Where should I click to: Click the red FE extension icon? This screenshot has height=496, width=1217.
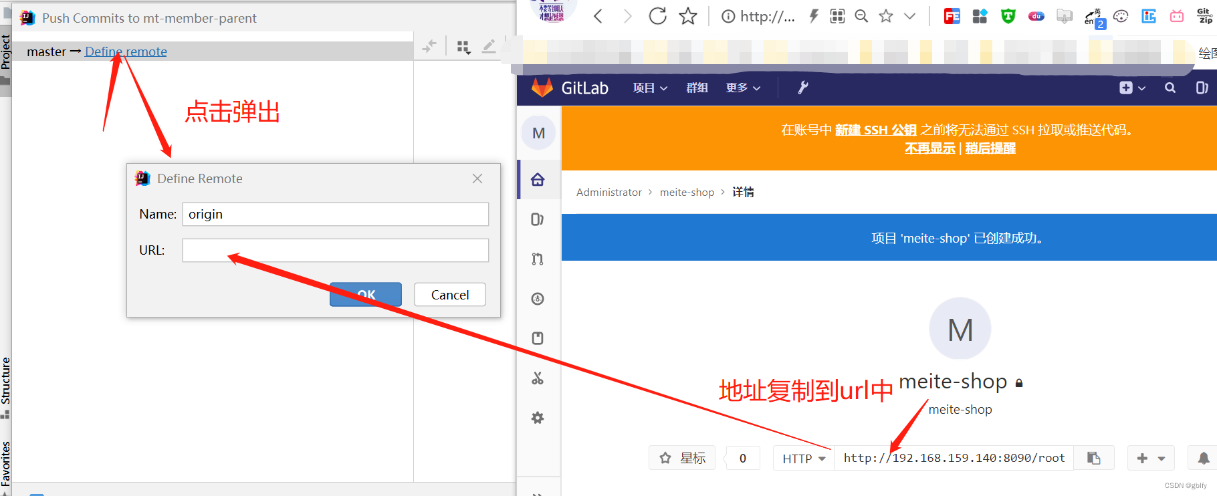952,16
